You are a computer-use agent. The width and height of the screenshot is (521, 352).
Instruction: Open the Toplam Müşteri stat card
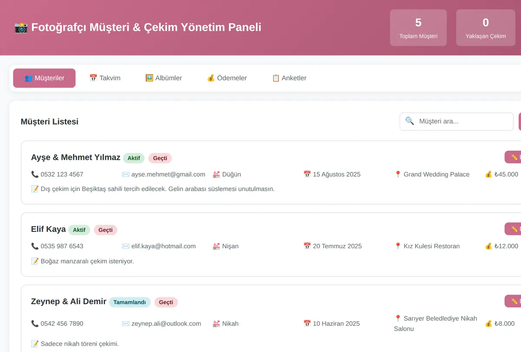coord(419,28)
